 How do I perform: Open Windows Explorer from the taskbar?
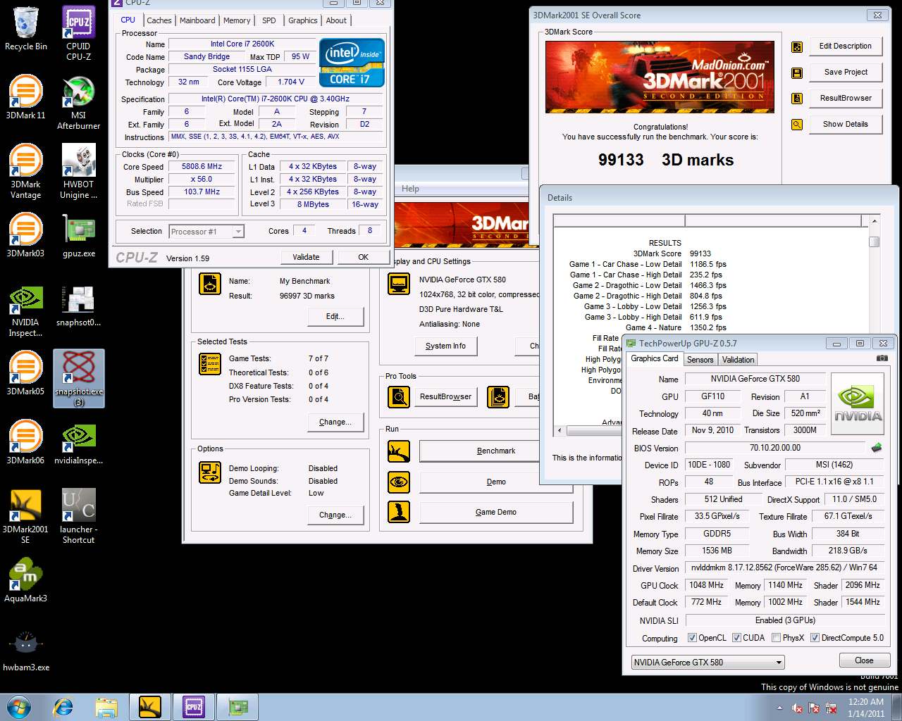107,707
